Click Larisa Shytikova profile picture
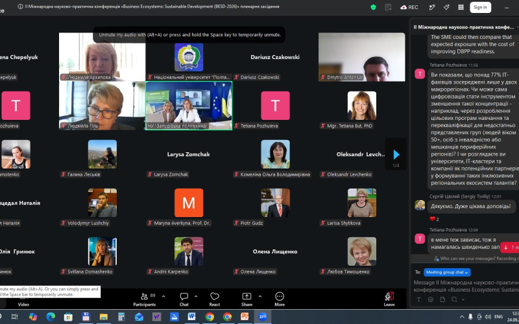The image size is (519, 324). click(x=362, y=203)
